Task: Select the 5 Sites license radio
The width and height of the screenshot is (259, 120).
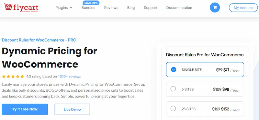Action: coord(173,89)
